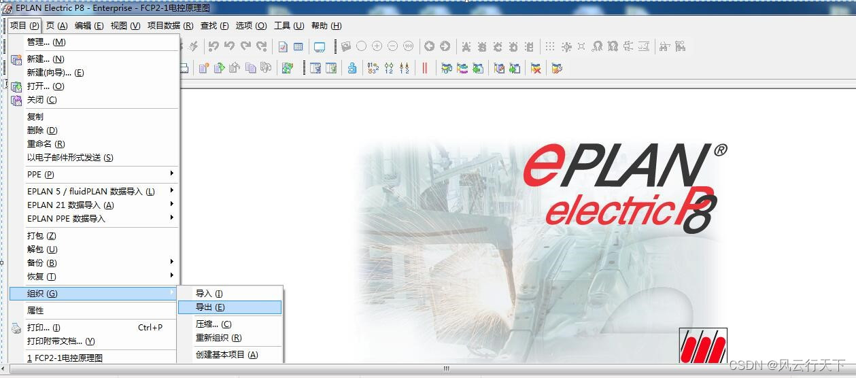
Task: Choose 重新组织 (R) in the submenu
Action: [230, 338]
